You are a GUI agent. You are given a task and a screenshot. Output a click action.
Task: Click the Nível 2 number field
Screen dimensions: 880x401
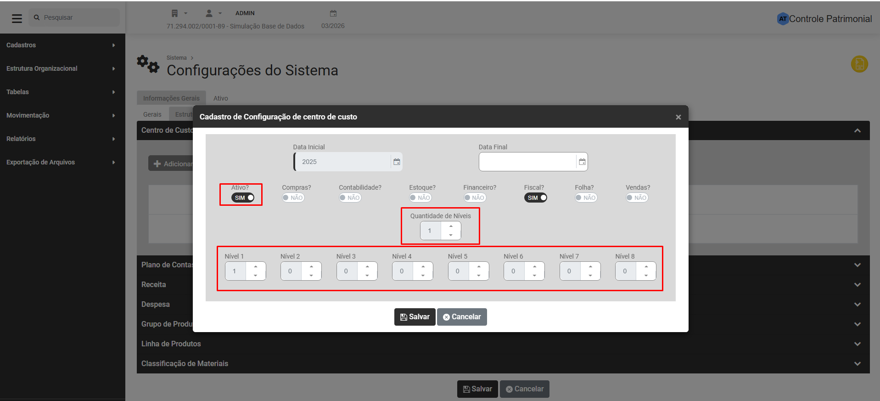click(291, 271)
